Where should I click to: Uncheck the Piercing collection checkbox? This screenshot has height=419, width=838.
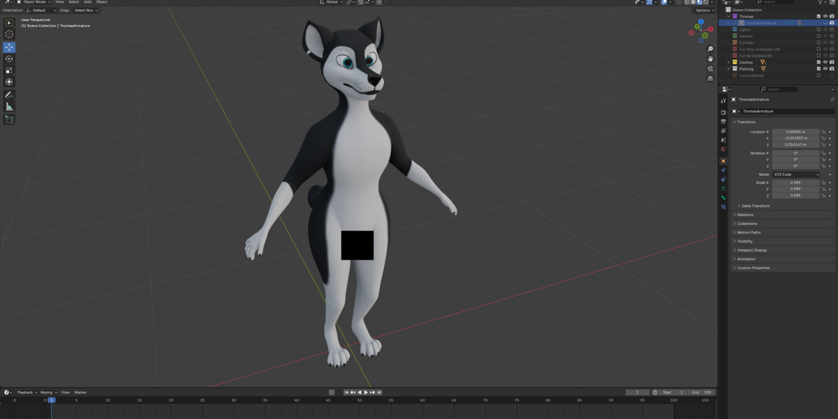click(x=818, y=68)
